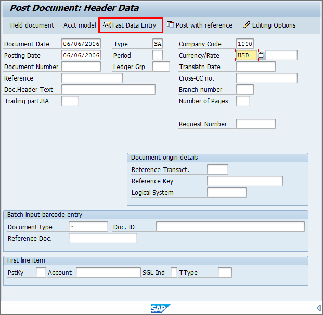The image size is (323, 315).
Task: Click the SGL Ind field
Action: [174, 273]
